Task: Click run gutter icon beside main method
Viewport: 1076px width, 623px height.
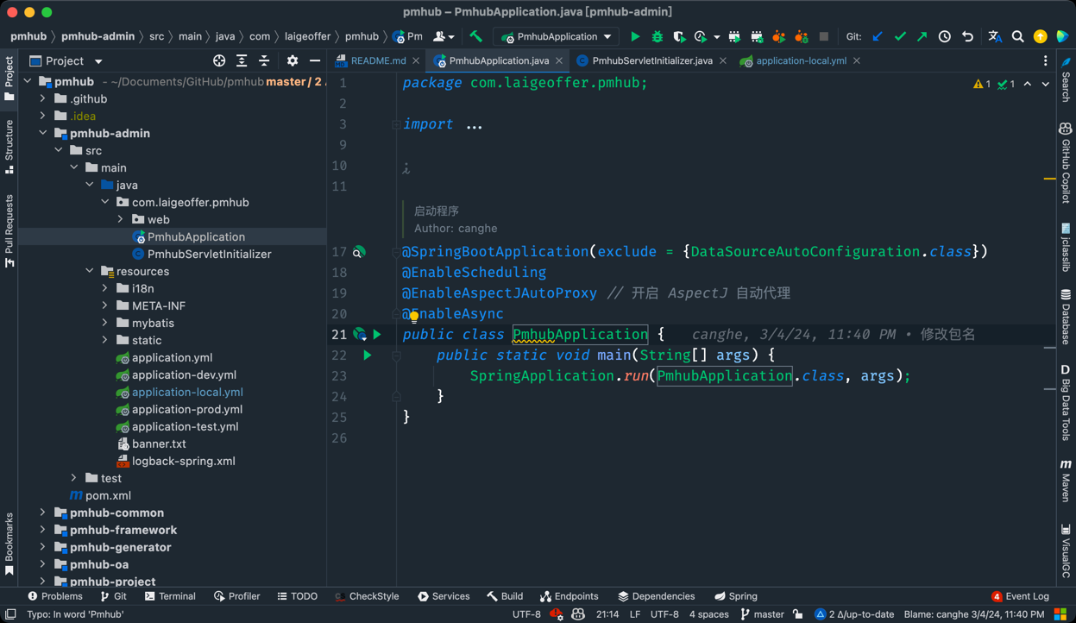Action: 368,356
